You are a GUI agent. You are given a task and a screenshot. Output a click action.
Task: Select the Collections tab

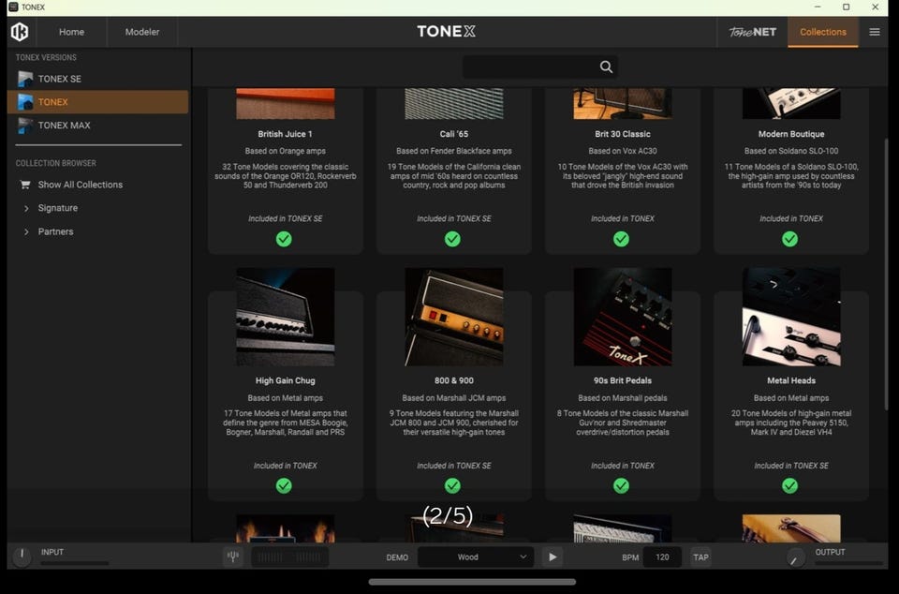(x=823, y=32)
